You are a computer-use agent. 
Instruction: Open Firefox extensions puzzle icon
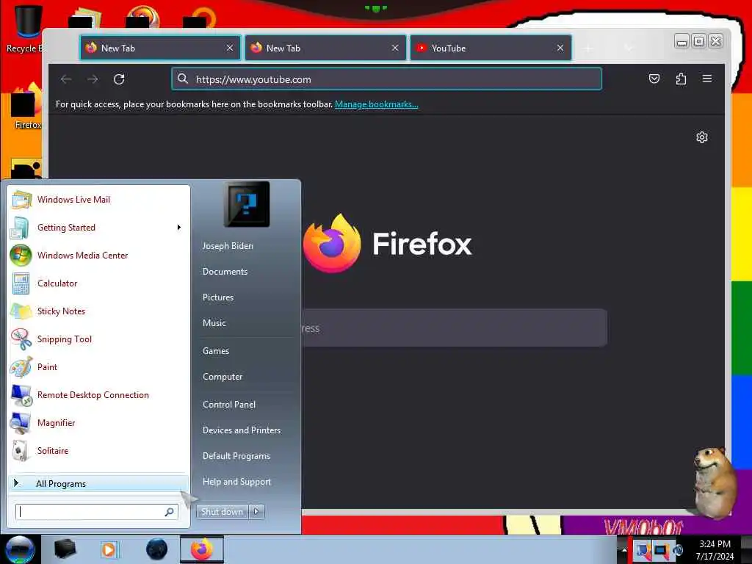[x=681, y=79]
